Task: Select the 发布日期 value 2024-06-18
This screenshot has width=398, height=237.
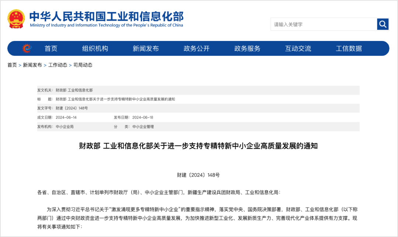Action: pos(143,117)
